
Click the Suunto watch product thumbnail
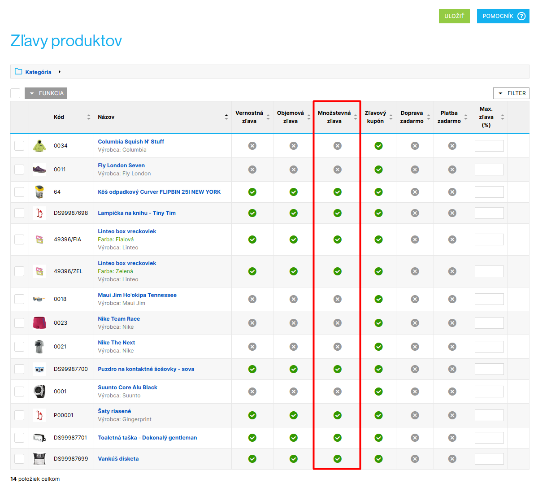[39, 392]
